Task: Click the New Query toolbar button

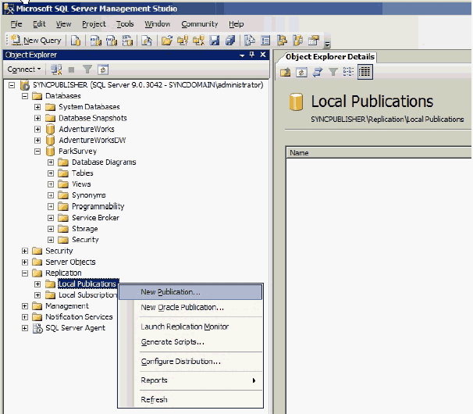Action: click(36, 40)
